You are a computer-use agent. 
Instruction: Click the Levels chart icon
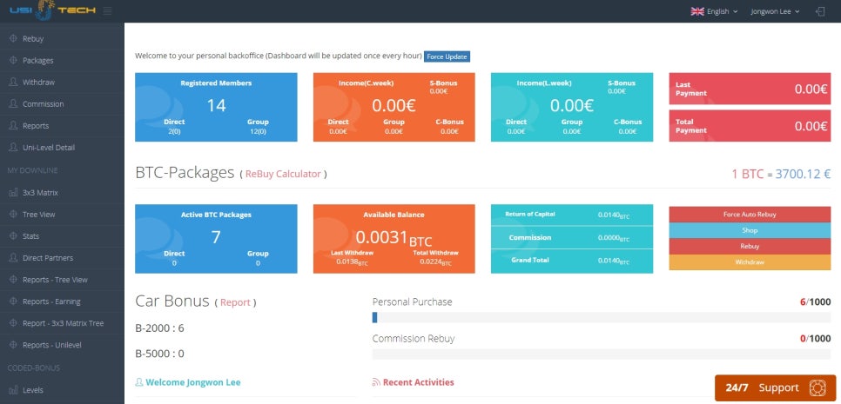tap(13, 390)
